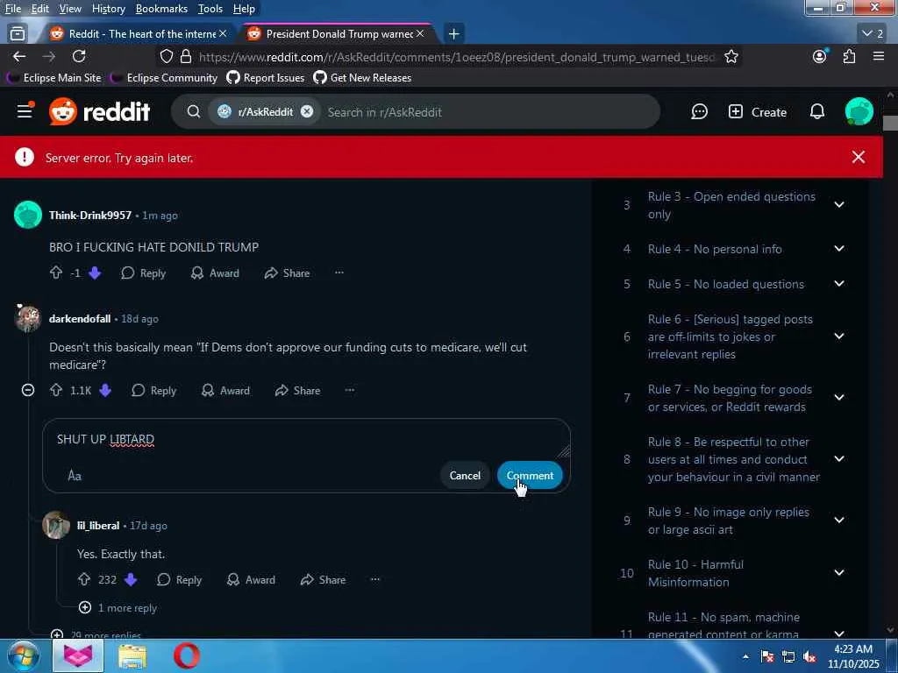This screenshot has height=673, width=898.
Task: Expand Rule 10 Harmful Misinformation
Action: tap(839, 573)
